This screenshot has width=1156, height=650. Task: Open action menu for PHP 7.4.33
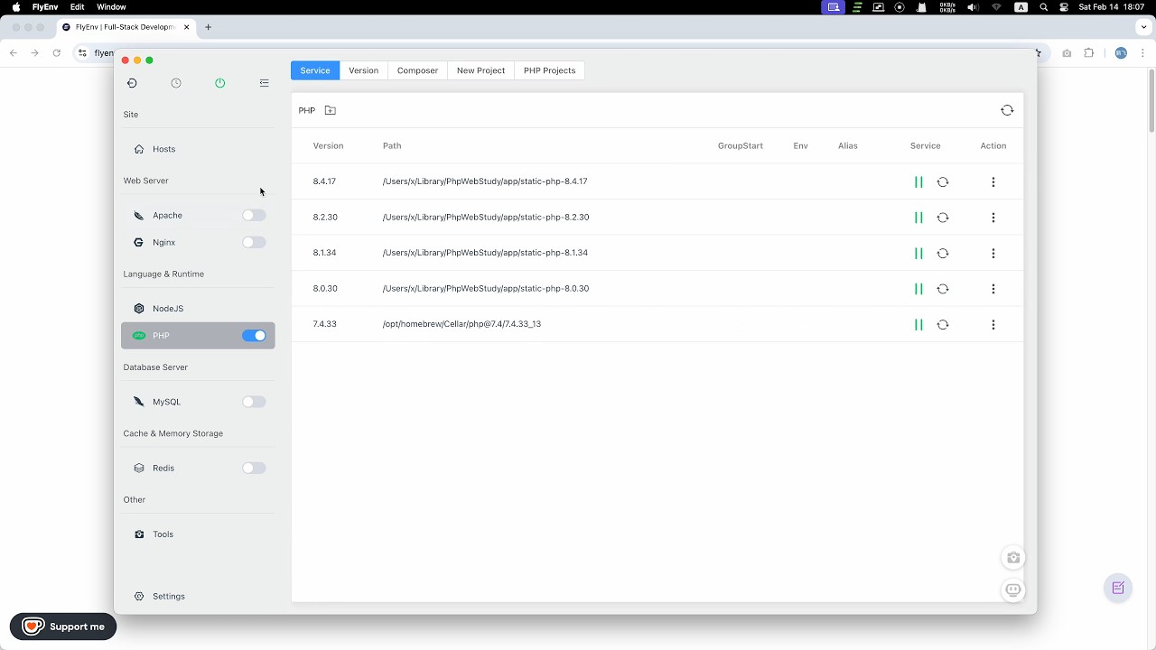click(x=993, y=324)
